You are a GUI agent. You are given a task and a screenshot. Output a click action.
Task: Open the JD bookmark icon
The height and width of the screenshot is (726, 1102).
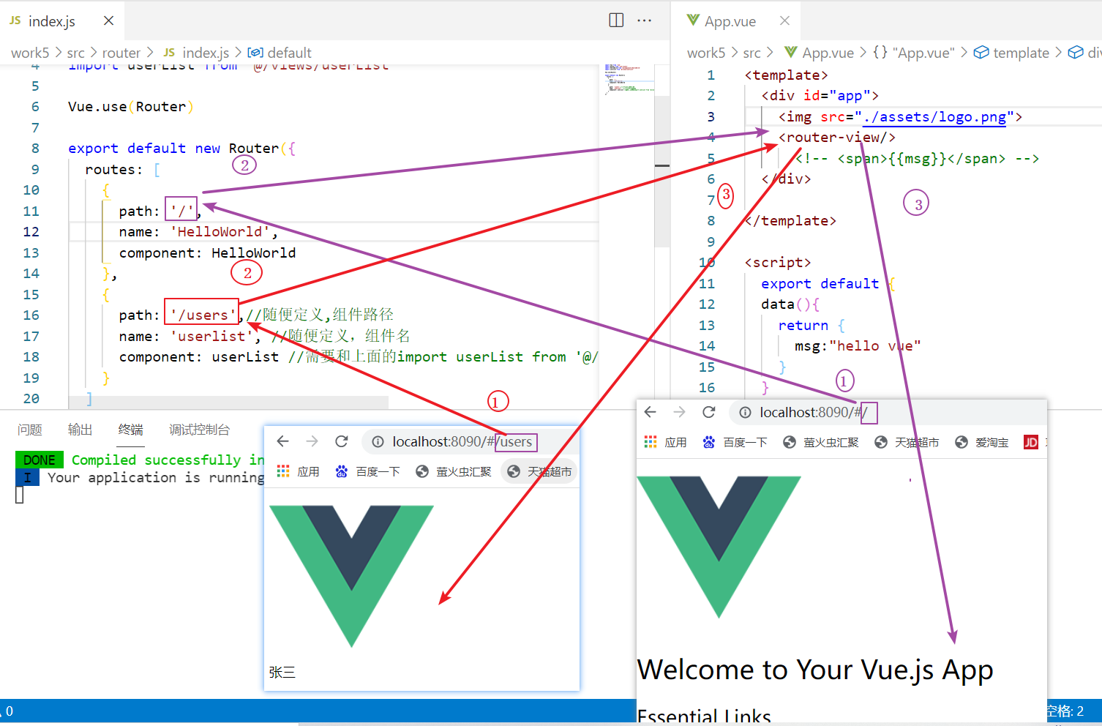click(1030, 442)
